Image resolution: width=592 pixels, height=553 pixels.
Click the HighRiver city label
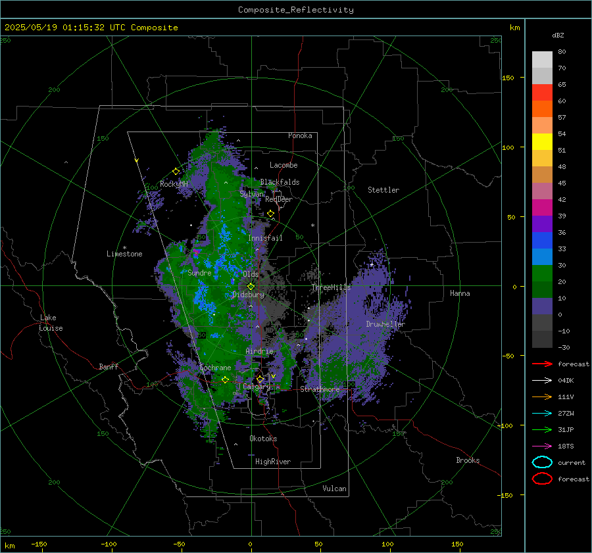273,462
